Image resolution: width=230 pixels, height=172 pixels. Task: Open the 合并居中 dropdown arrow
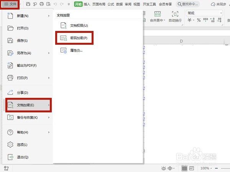point(164,20)
